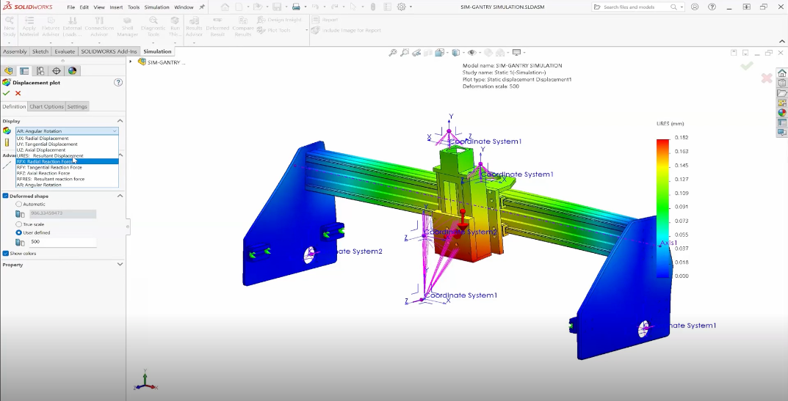Click the Print icon in the title toolbar
This screenshot has height=401, width=788.
pyautogui.click(x=295, y=7)
